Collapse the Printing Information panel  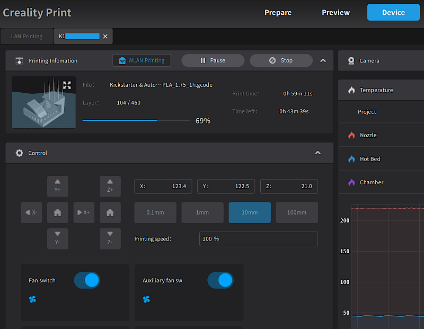click(323, 60)
